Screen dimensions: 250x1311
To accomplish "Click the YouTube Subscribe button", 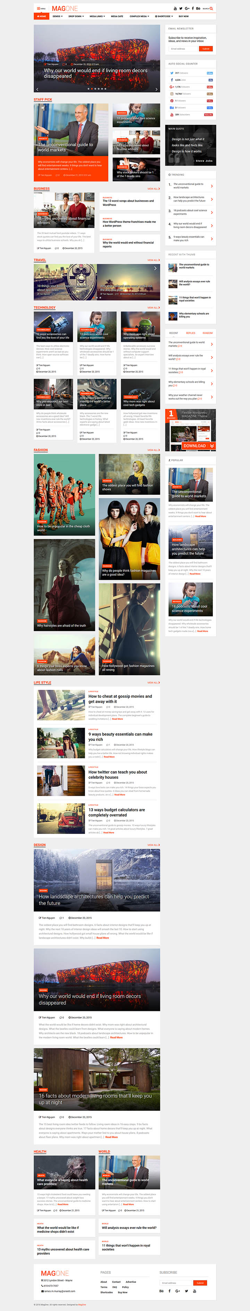I will click(208, 114).
